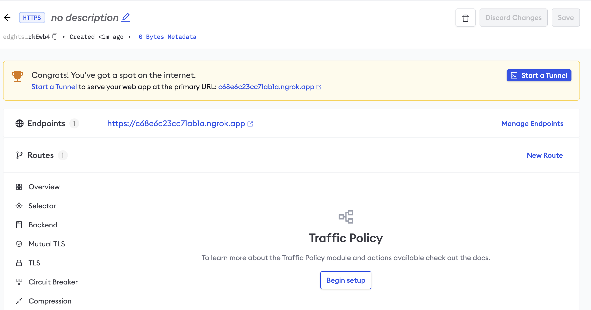This screenshot has width=591, height=310.
Task: Click the terminal icon in Start a Tunnel button
Action: 514,75
